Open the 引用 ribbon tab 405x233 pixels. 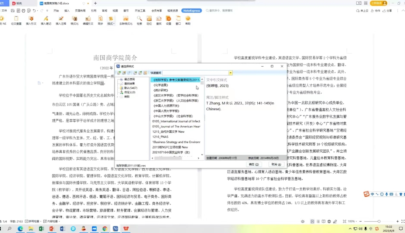coord(94,11)
